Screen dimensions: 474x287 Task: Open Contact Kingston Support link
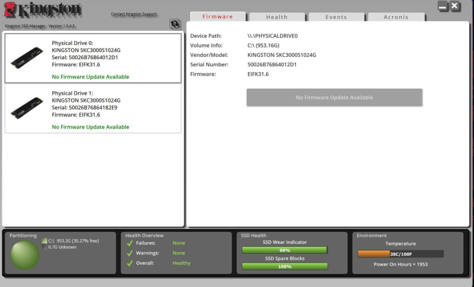pyautogui.click(x=134, y=14)
